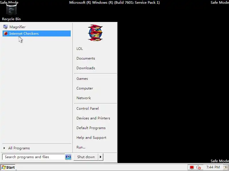Click the Magnifier program icon
The image size is (229, 171).
tap(5, 27)
